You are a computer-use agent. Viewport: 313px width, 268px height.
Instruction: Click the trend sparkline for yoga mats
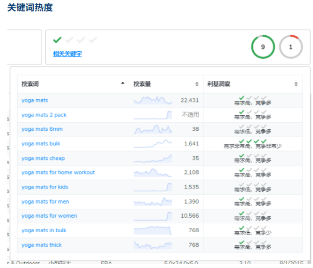[x=153, y=100]
